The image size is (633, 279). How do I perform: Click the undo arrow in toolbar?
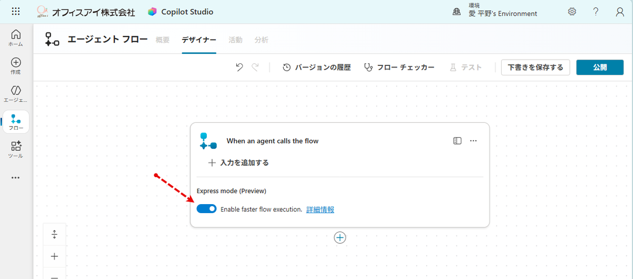point(239,68)
